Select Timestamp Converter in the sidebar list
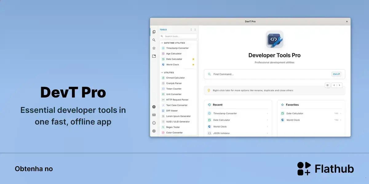This screenshot has width=369, height=184. (x=178, y=48)
